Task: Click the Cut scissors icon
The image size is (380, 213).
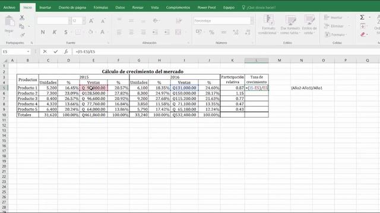Action: 22,17
